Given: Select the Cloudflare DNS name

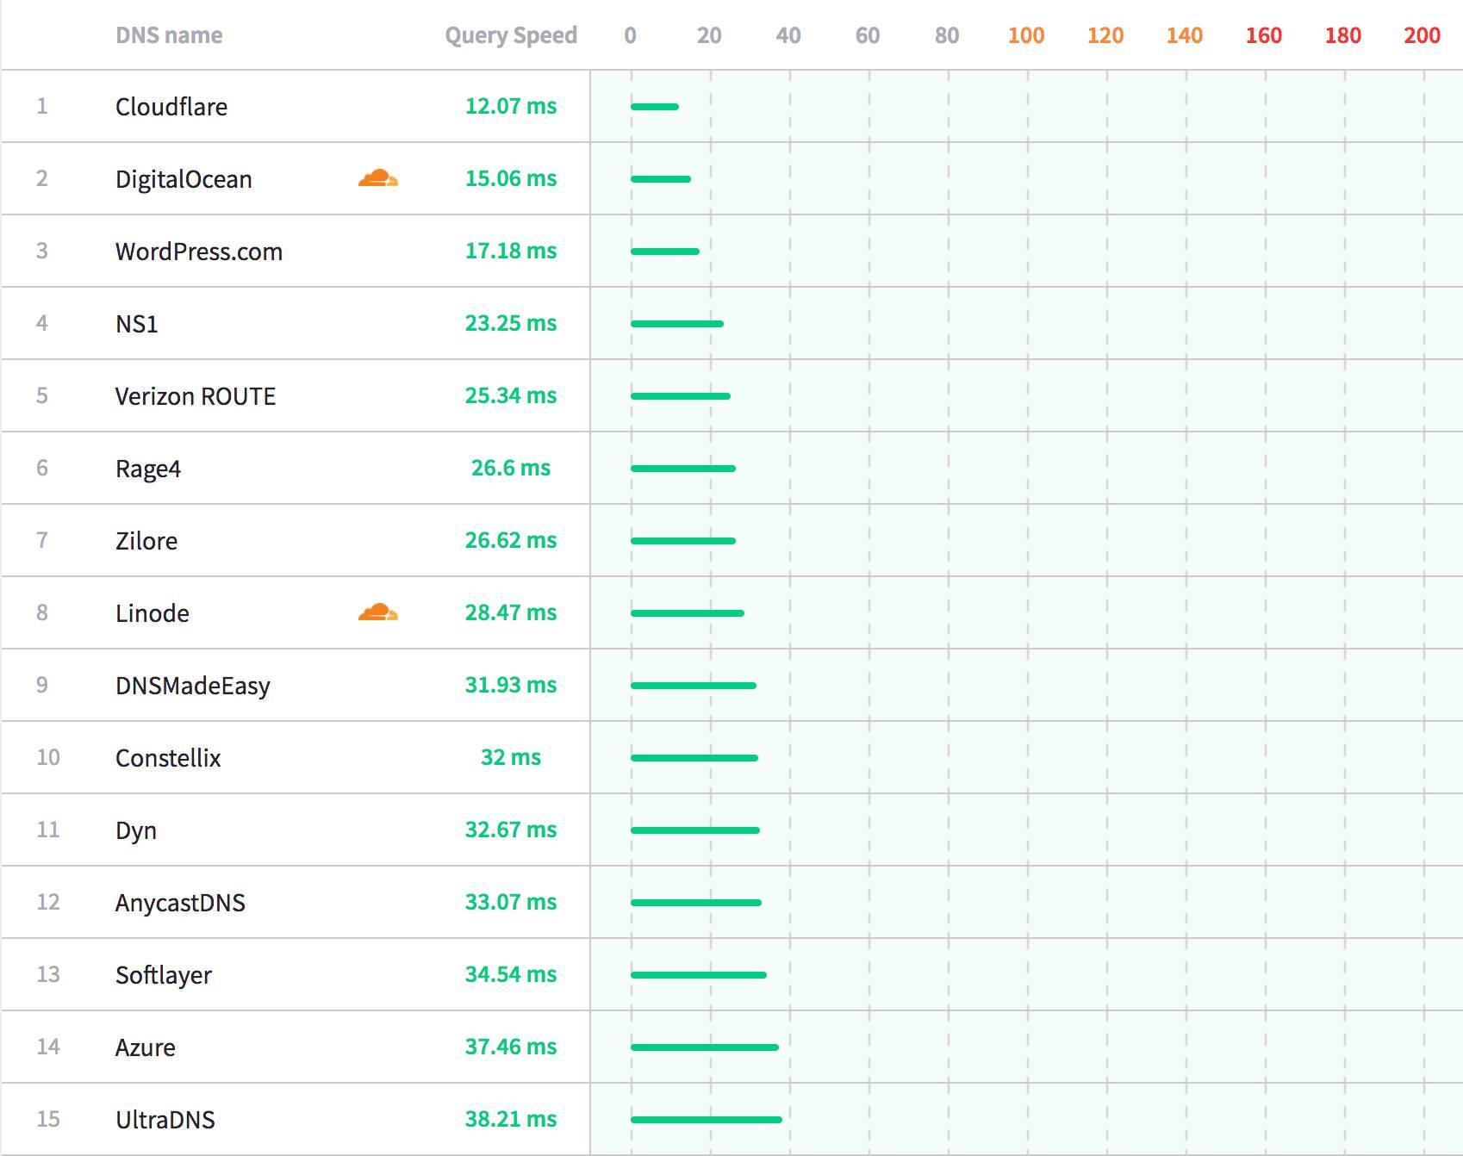Looking at the screenshot, I should pos(171,107).
